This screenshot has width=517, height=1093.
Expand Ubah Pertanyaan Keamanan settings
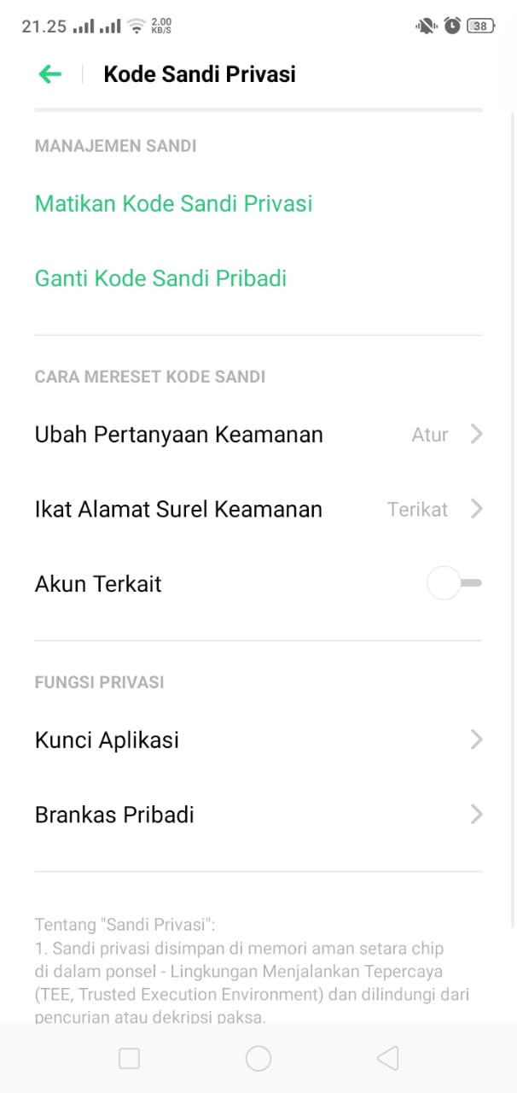(476, 435)
